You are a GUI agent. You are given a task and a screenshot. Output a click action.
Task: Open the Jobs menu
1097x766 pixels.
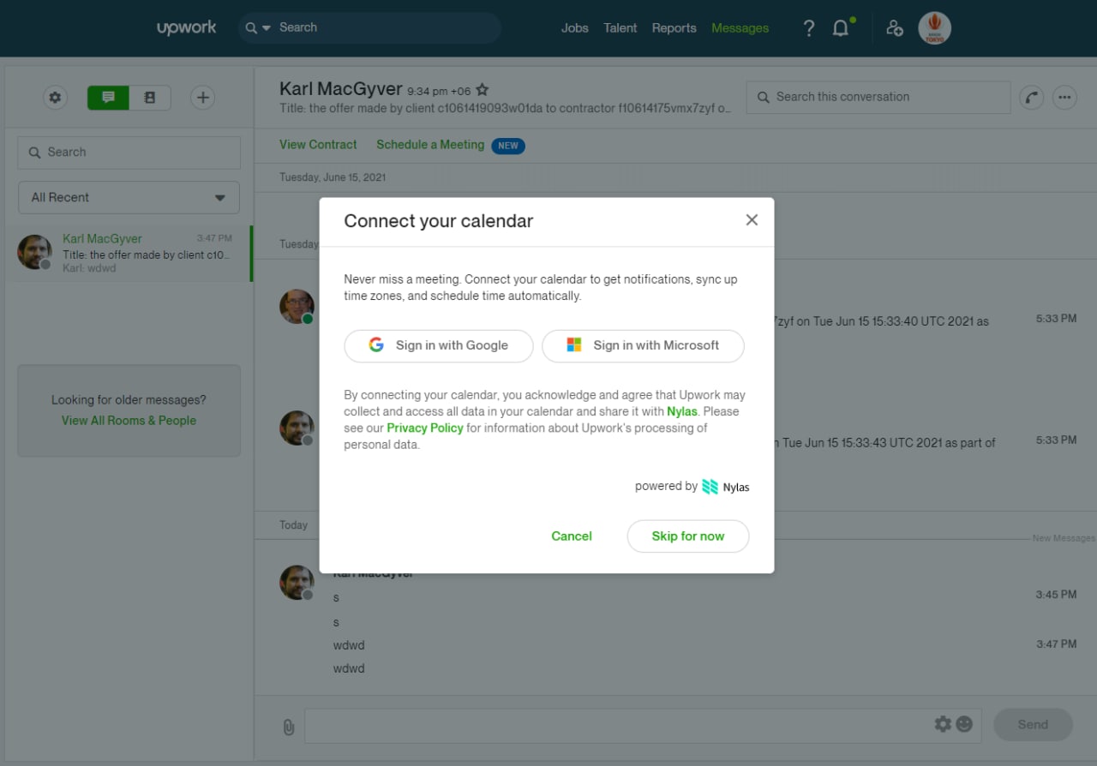(574, 28)
